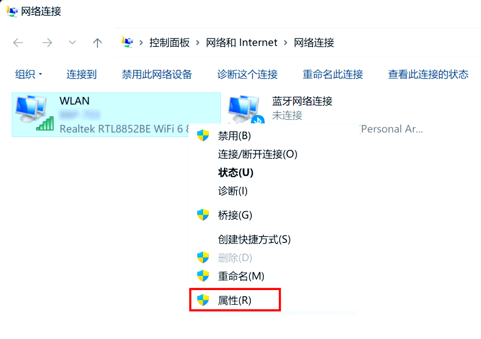481x339 pixels.
Task: Choose 重命名(M) from the context menu
Action: [241, 276]
